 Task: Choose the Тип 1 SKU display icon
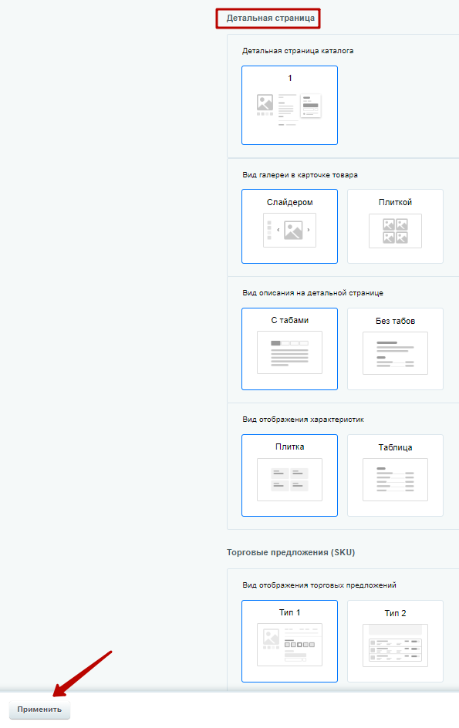click(x=289, y=645)
